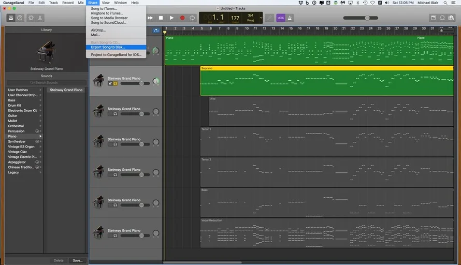Image resolution: width=461 pixels, height=265 pixels.
Task: Select the Bass track piano icon
Action: click(98, 202)
